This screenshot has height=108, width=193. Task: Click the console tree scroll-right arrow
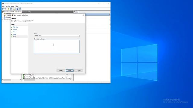[x=21, y=80]
